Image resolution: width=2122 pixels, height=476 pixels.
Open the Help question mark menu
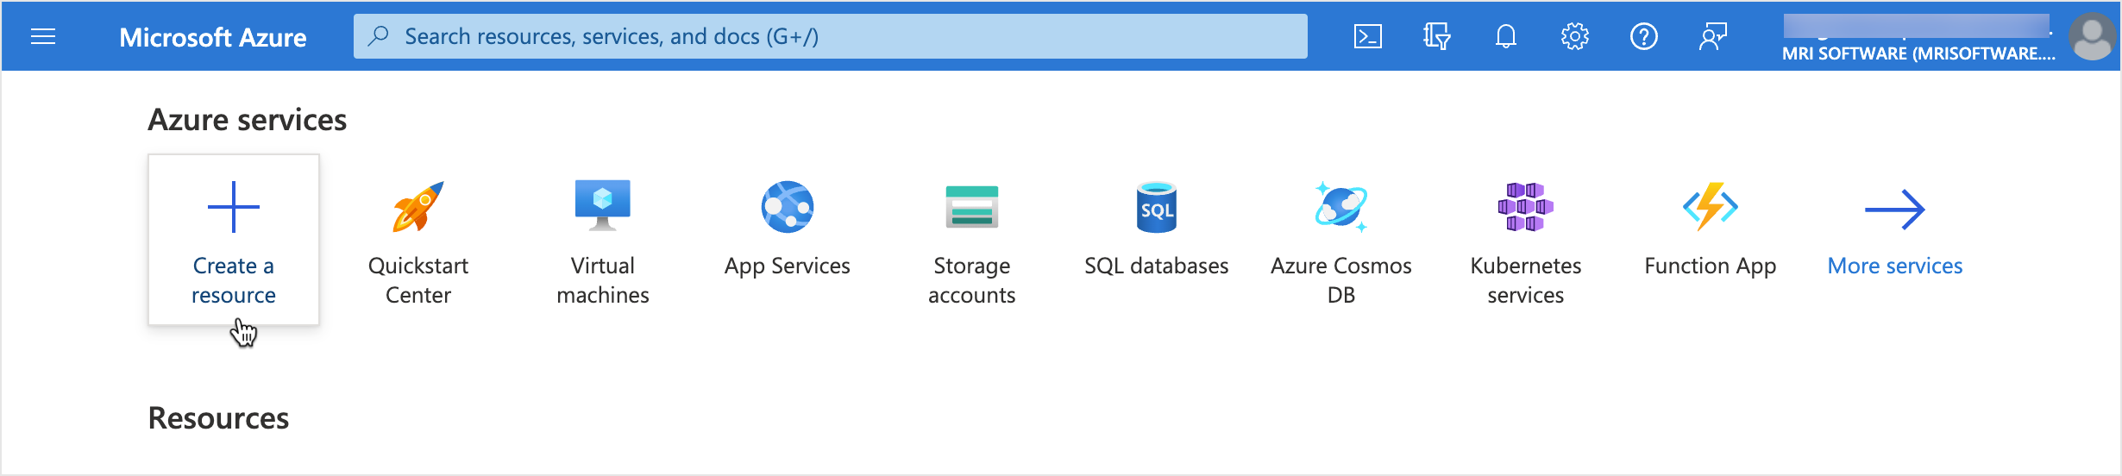[x=1643, y=36]
